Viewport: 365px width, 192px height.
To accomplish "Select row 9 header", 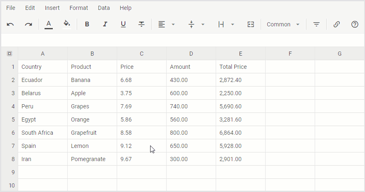I will coord(9,172).
